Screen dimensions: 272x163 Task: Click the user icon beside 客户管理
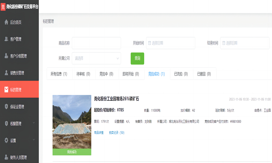[6, 39]
